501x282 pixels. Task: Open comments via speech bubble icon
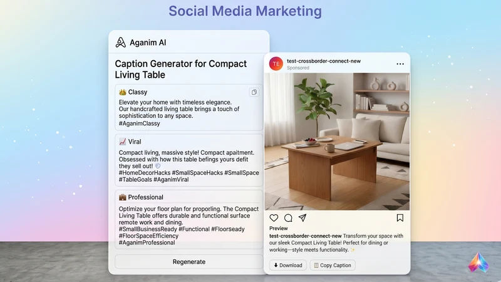[x=288, y=218]
